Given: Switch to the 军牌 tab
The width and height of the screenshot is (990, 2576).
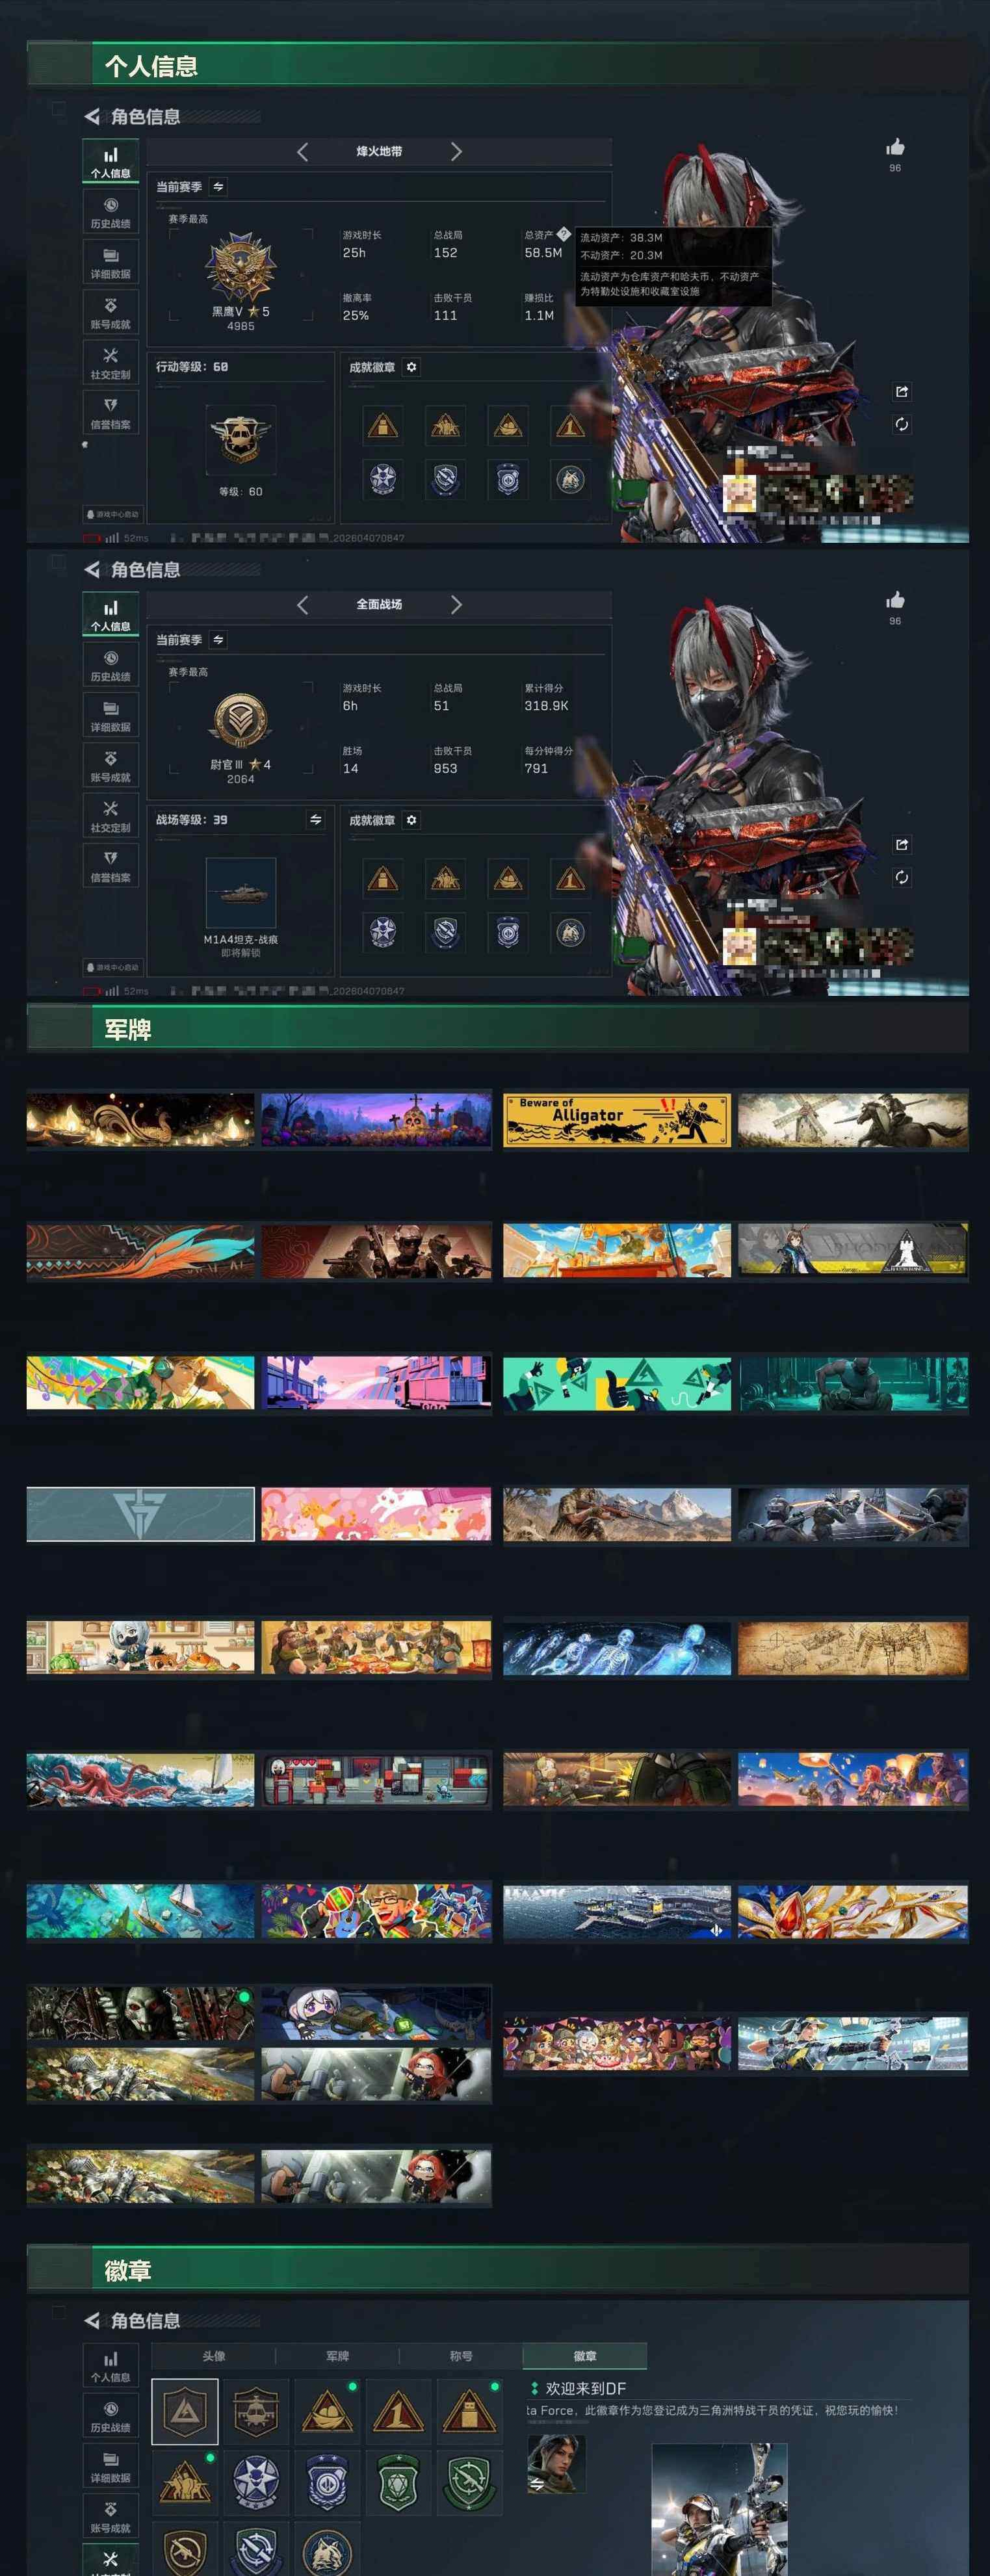Looking at the screenshot, I should [x=338, y=2356].
